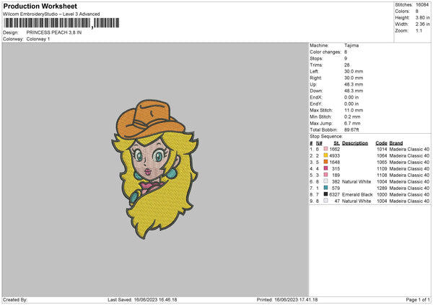Screen dimensions: 433x305
Task: Click the Width value 2.36 in
Action: (x=422, y=24)
